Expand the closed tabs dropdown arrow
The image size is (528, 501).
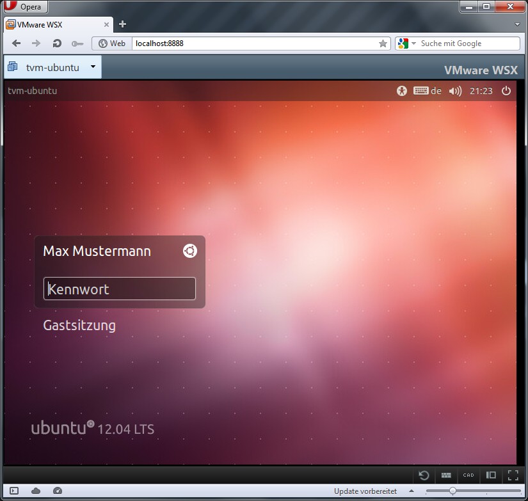coord(518,24)
